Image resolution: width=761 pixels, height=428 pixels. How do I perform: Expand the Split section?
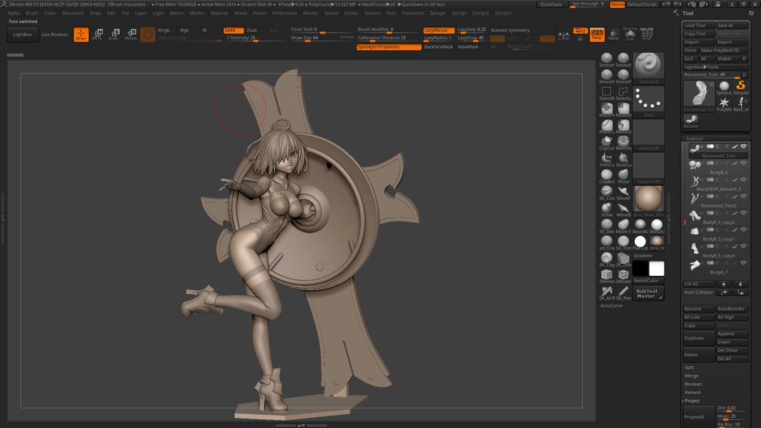click(689, 367)
